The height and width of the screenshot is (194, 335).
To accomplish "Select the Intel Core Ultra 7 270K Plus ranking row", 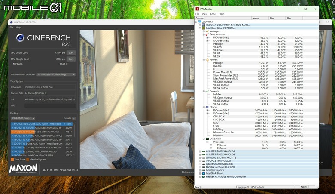I will 42,132.
